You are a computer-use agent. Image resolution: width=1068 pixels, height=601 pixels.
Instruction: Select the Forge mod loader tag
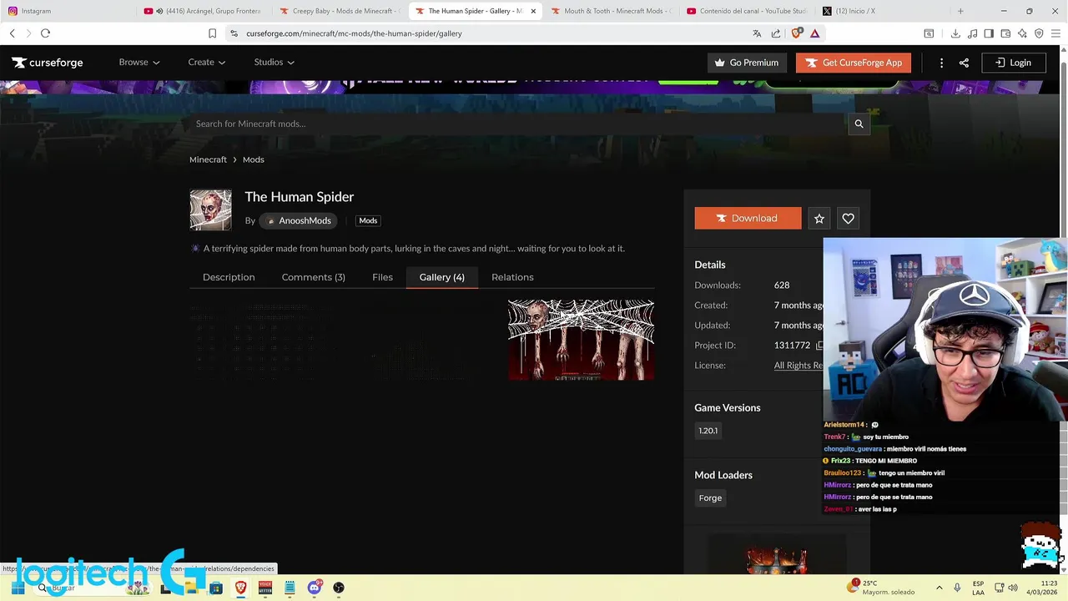click(710, 498)
